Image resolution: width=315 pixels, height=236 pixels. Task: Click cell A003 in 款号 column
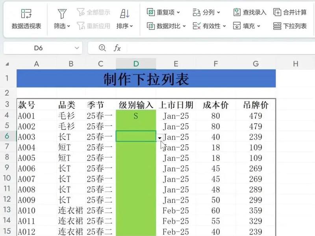click(x=37, y=137)
